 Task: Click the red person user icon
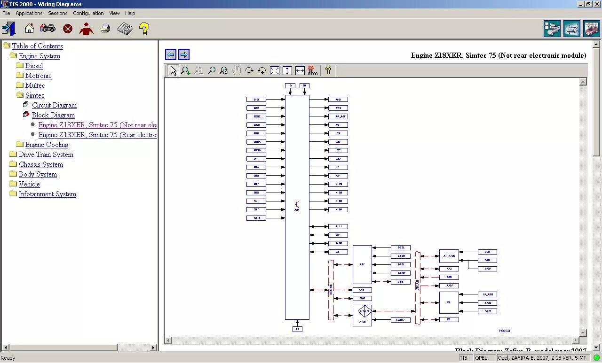tap(87, 29)
